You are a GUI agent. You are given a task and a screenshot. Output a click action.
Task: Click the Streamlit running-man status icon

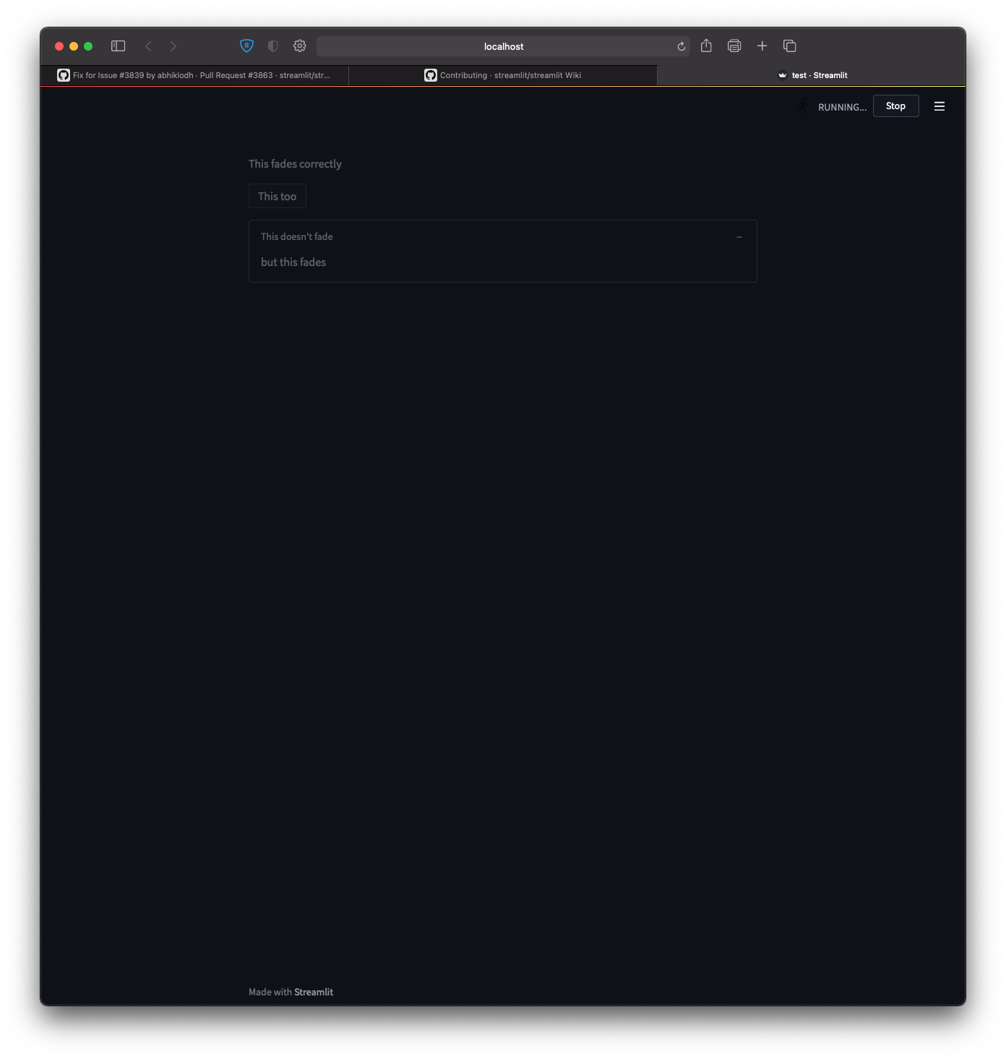click(x=803, y=106)
